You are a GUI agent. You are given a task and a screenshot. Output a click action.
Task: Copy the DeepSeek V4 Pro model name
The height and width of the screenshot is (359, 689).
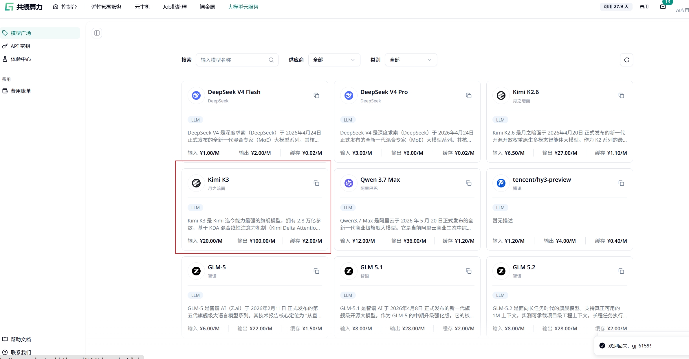click(469, 95)
